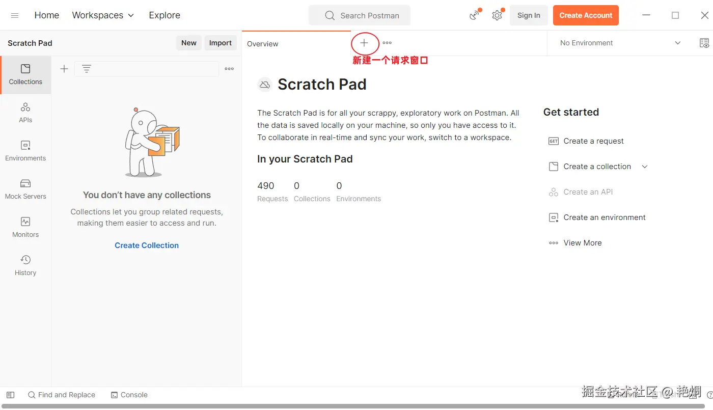Open a new request tab with plus

[x=364, y=43]
